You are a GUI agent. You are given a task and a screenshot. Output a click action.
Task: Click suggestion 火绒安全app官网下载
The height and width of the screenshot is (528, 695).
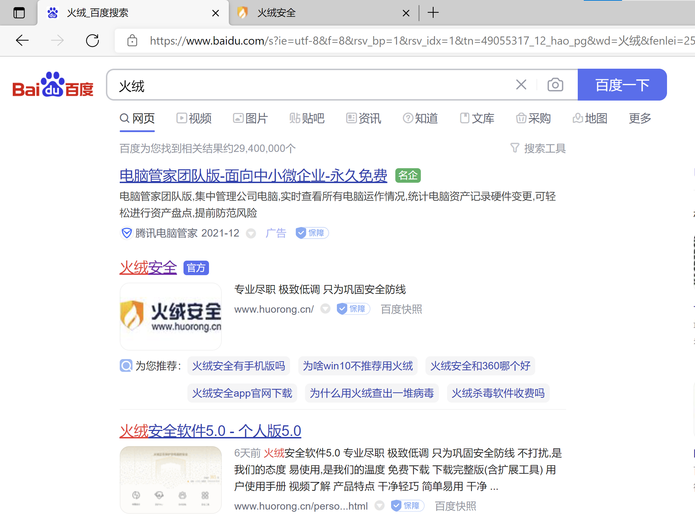coord(242,393)
